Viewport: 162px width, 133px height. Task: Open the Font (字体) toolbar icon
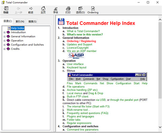tap(56, 9)
